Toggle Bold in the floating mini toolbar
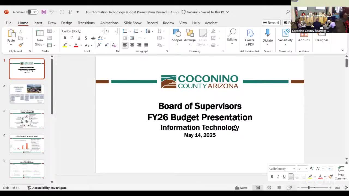Screen dimensions: 349x196 point(272,177)
